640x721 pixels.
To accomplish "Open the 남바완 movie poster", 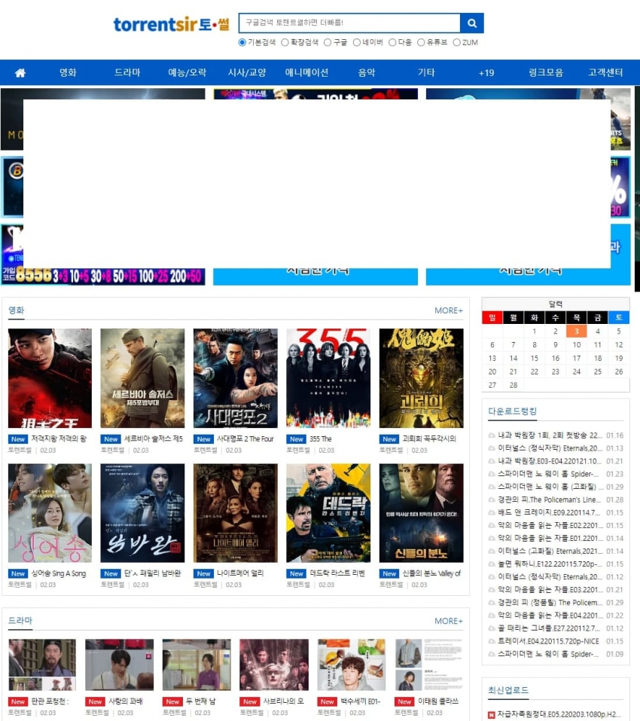I will (142, 513).
